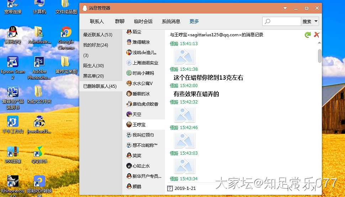The width and height of the screenshot is (345, 197).
Task: Select the 已删除联系人(45) group
Action: point(100,86)
